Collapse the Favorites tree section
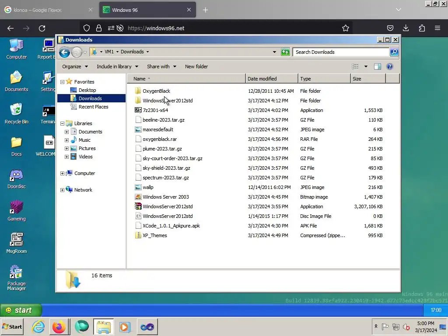Image resolution: width=448 pixels, height=336 pixels. click(x=62, y=82)
